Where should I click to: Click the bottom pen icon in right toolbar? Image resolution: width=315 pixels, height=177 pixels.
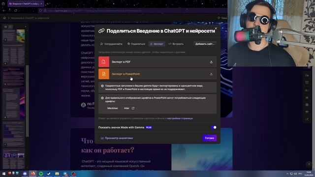click(x=307, y=119)
